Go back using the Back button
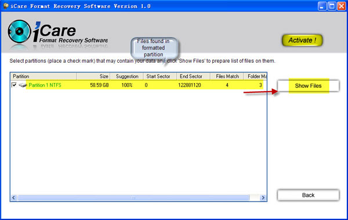 (x=309, y=195)
